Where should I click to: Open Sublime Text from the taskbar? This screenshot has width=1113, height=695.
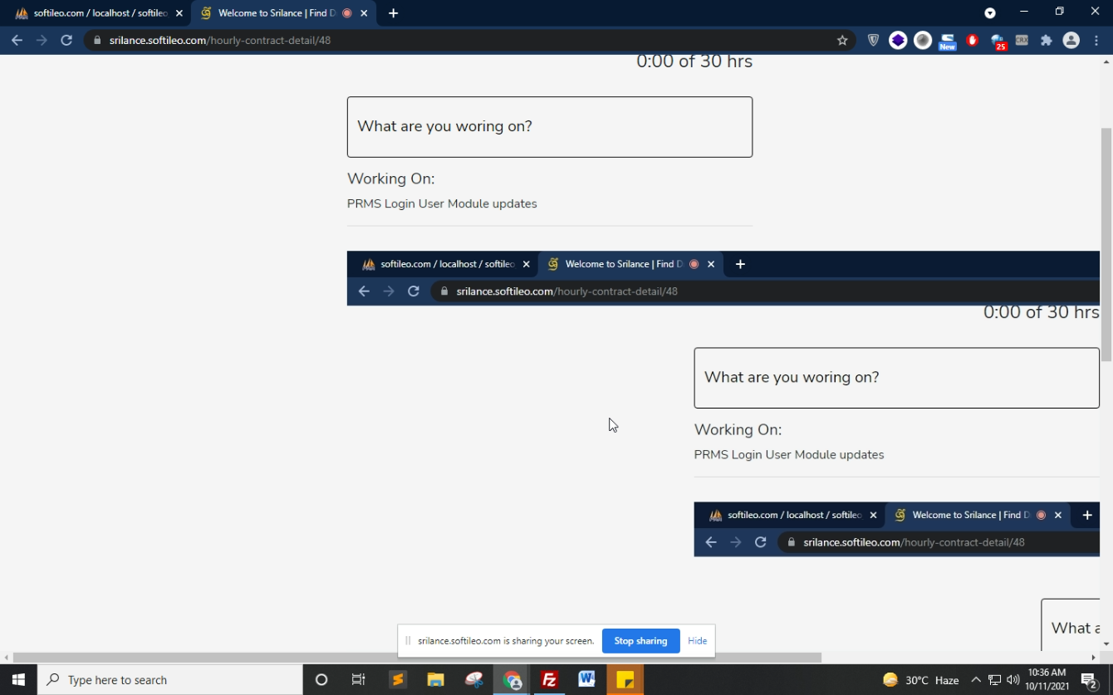[398, 680]
